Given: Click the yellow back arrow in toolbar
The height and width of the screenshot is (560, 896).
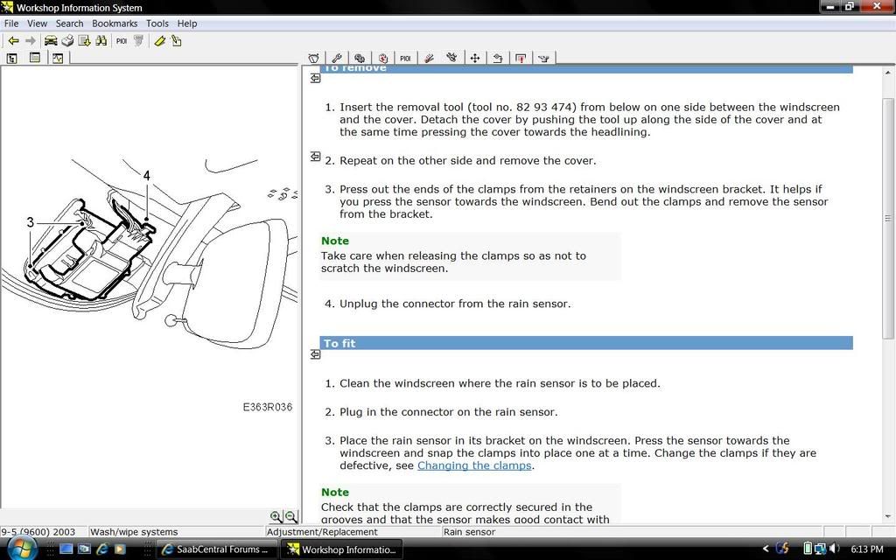Looking at the screenshot, I should [x=13, y=40].
